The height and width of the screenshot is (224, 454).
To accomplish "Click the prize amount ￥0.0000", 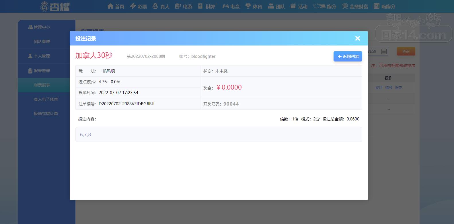I will click(229, 87).
